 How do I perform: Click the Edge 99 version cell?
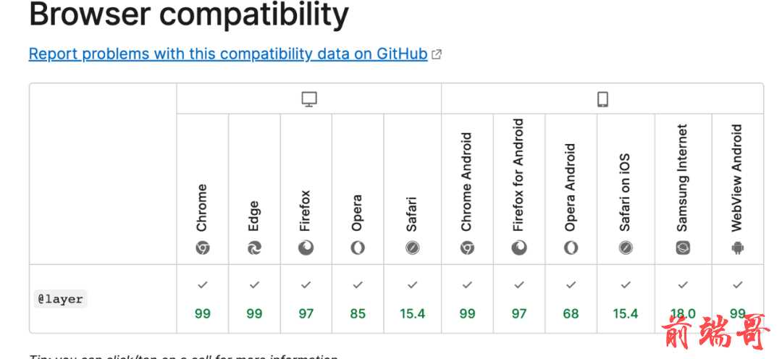tap(254, 299)
